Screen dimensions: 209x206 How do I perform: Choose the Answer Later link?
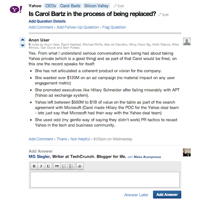[136, 195]
